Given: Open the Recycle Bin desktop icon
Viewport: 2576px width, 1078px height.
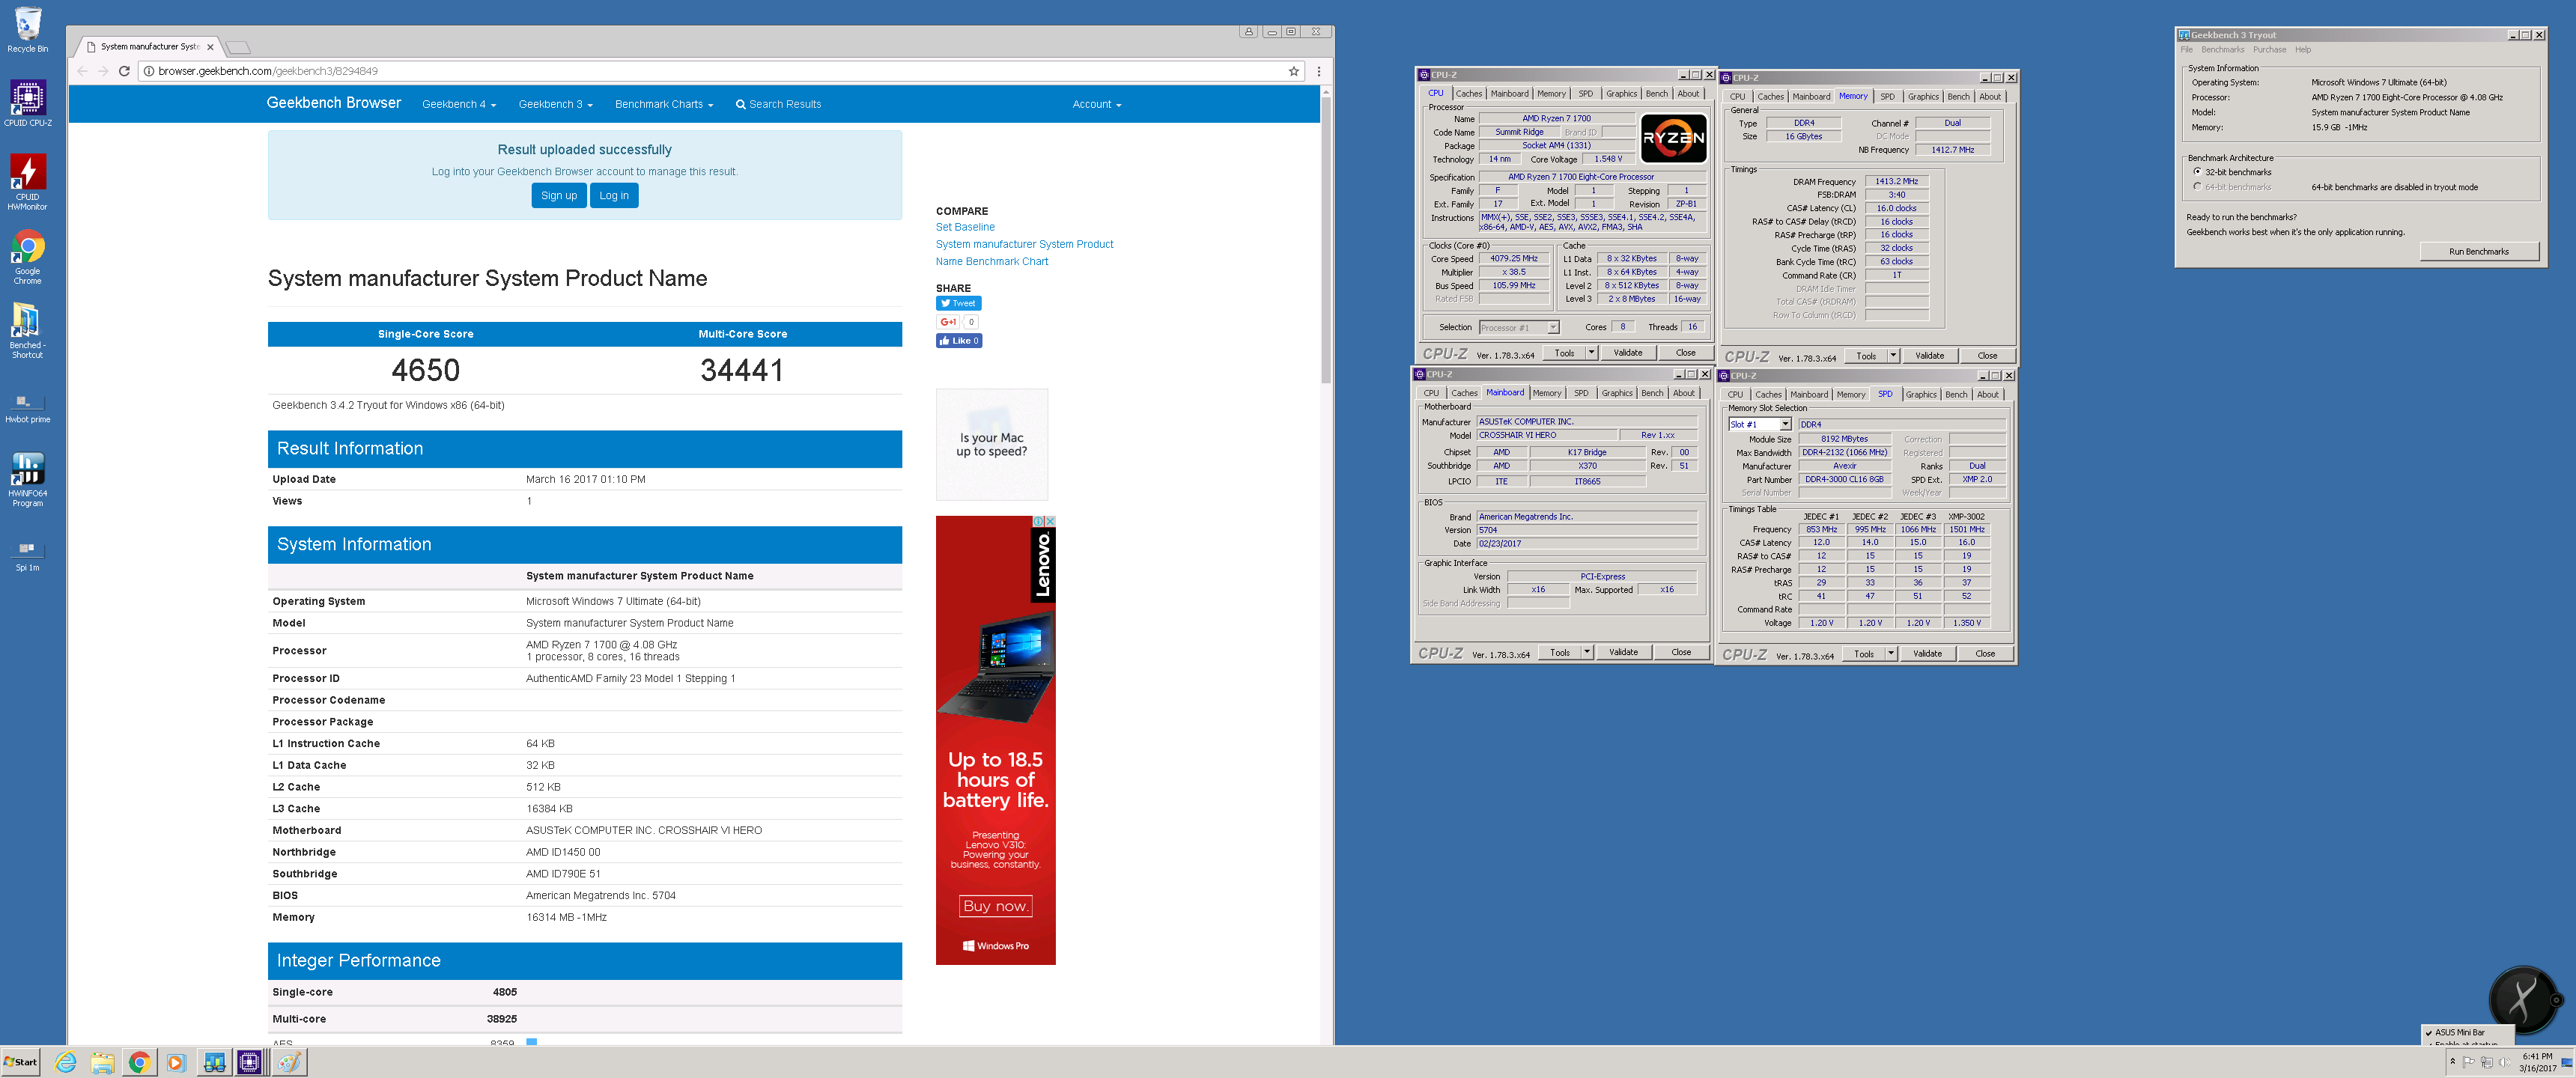Looking at the screenshot, I should pyautogui.click(x=28, y=30).
